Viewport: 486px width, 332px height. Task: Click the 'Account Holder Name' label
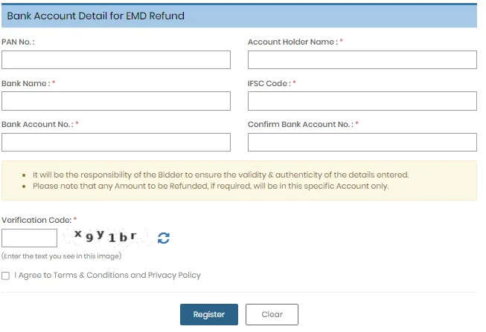[x=292, y=42]
